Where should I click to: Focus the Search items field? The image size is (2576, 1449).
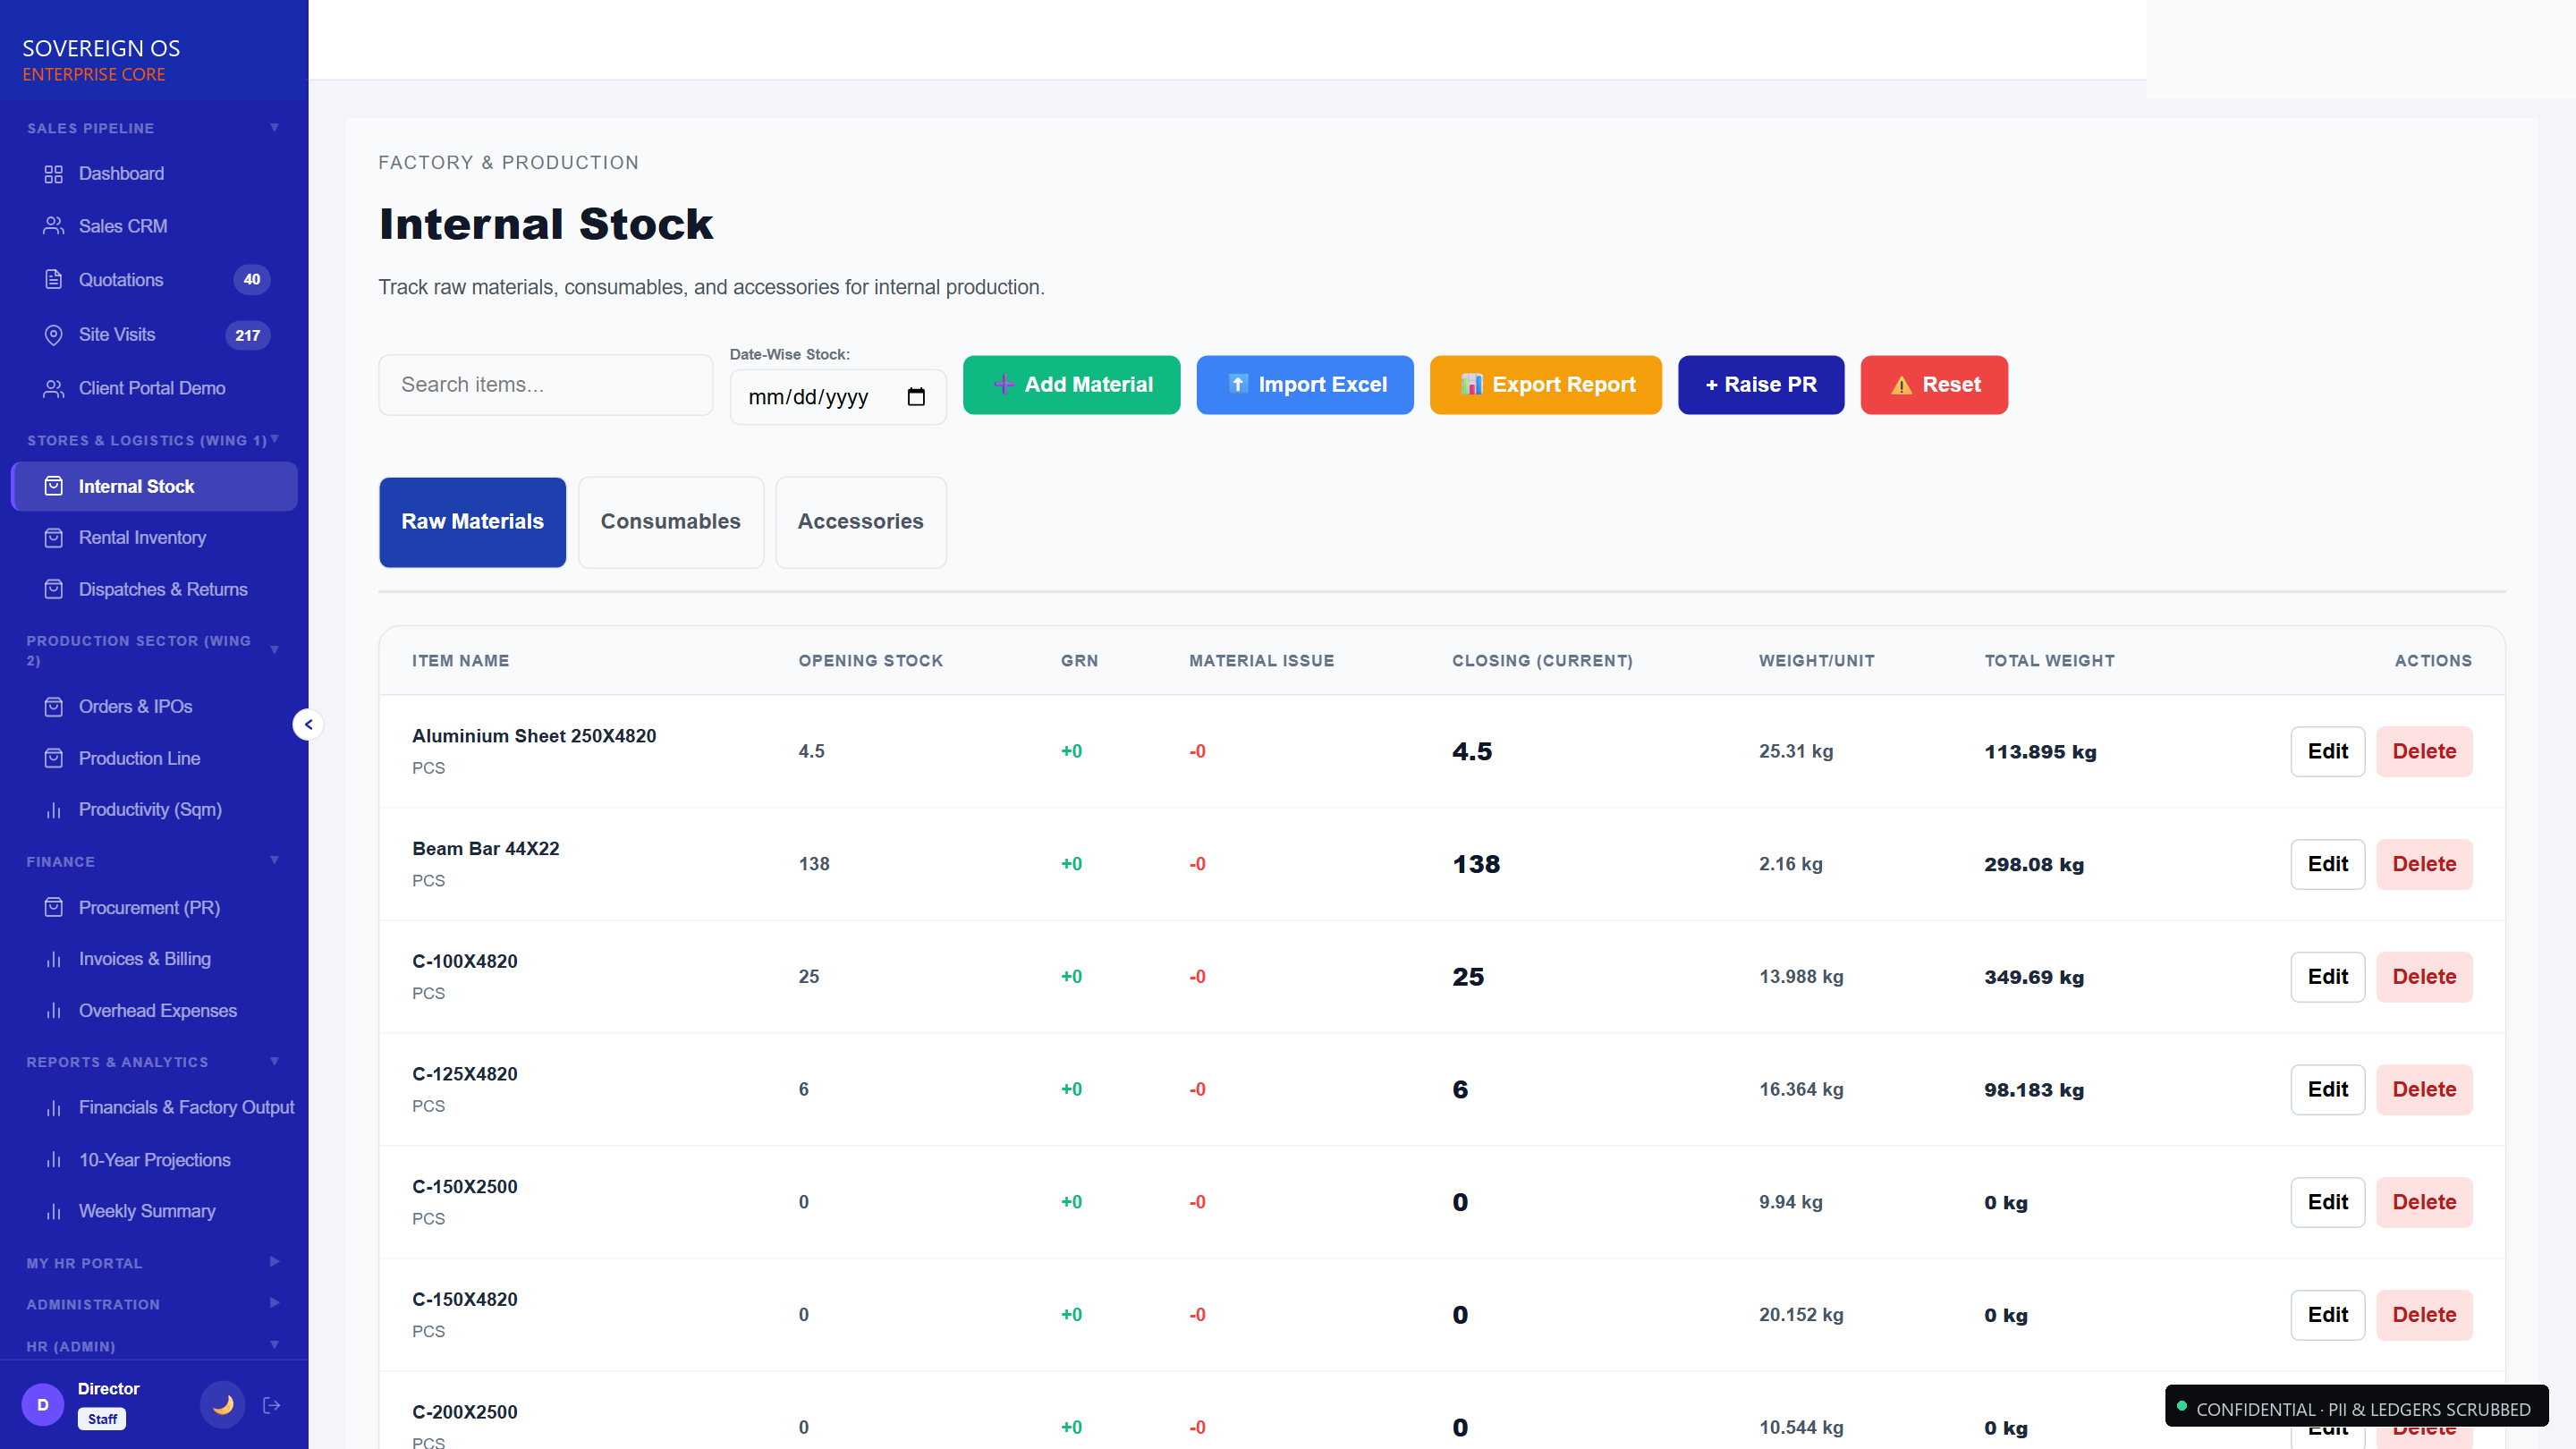click(546, 385)
